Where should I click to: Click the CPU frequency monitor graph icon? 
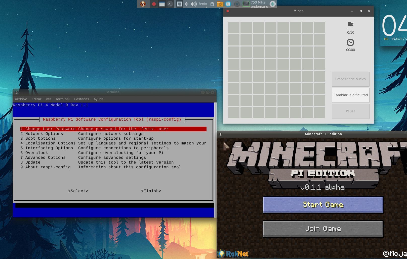(x=246, y=4)
